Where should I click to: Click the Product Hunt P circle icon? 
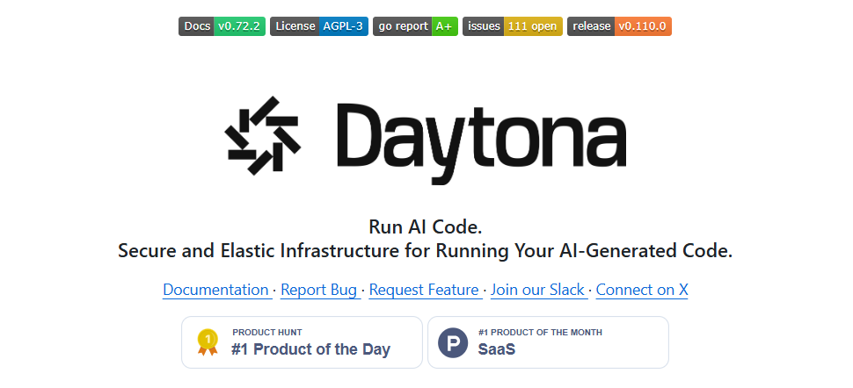[x=453, y=343]
